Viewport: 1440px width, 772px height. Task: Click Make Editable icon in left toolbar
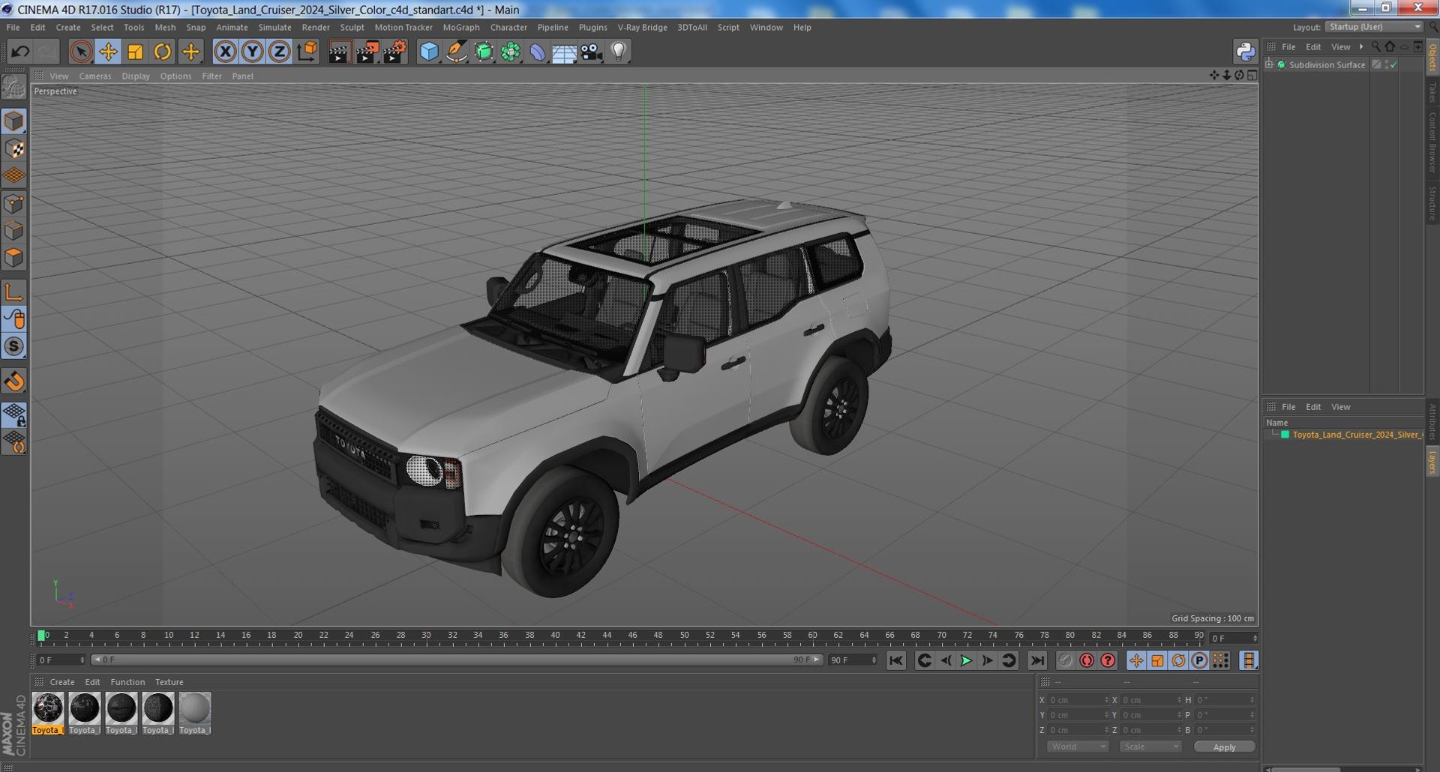(x=13, y=88)
